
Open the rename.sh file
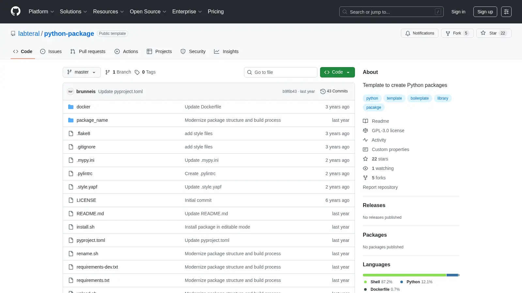[87, 254]
